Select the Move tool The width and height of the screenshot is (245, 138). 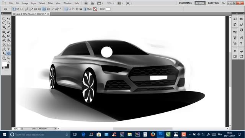(8, 19)
